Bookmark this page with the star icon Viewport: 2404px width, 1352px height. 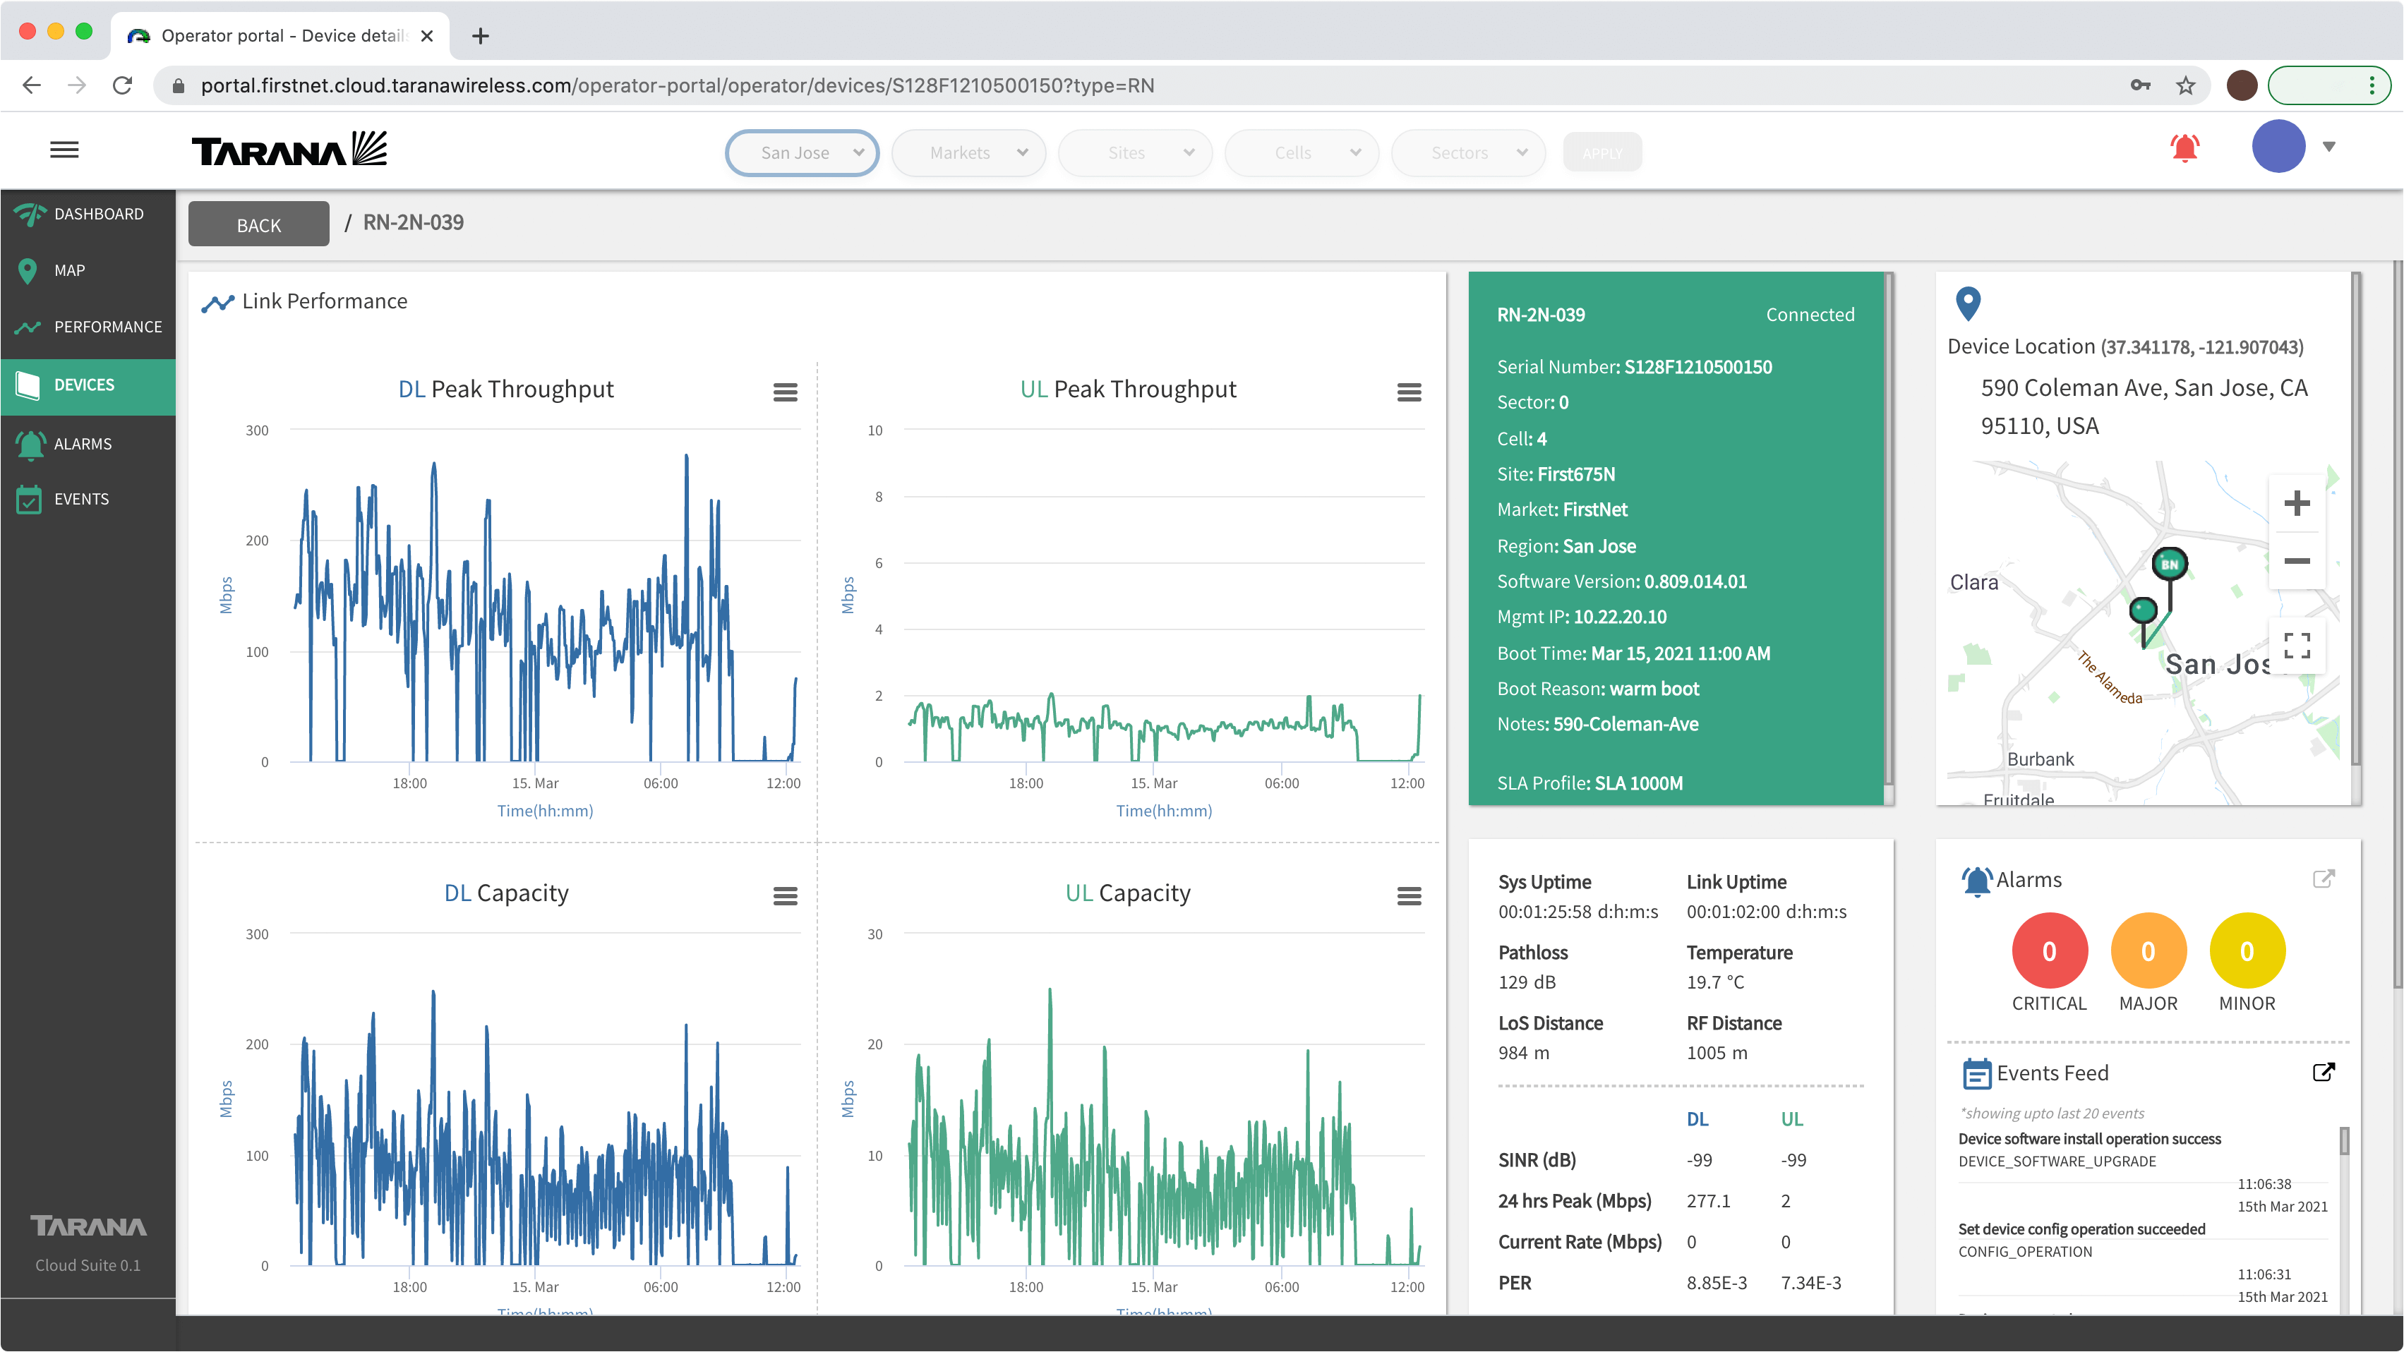2186,86
